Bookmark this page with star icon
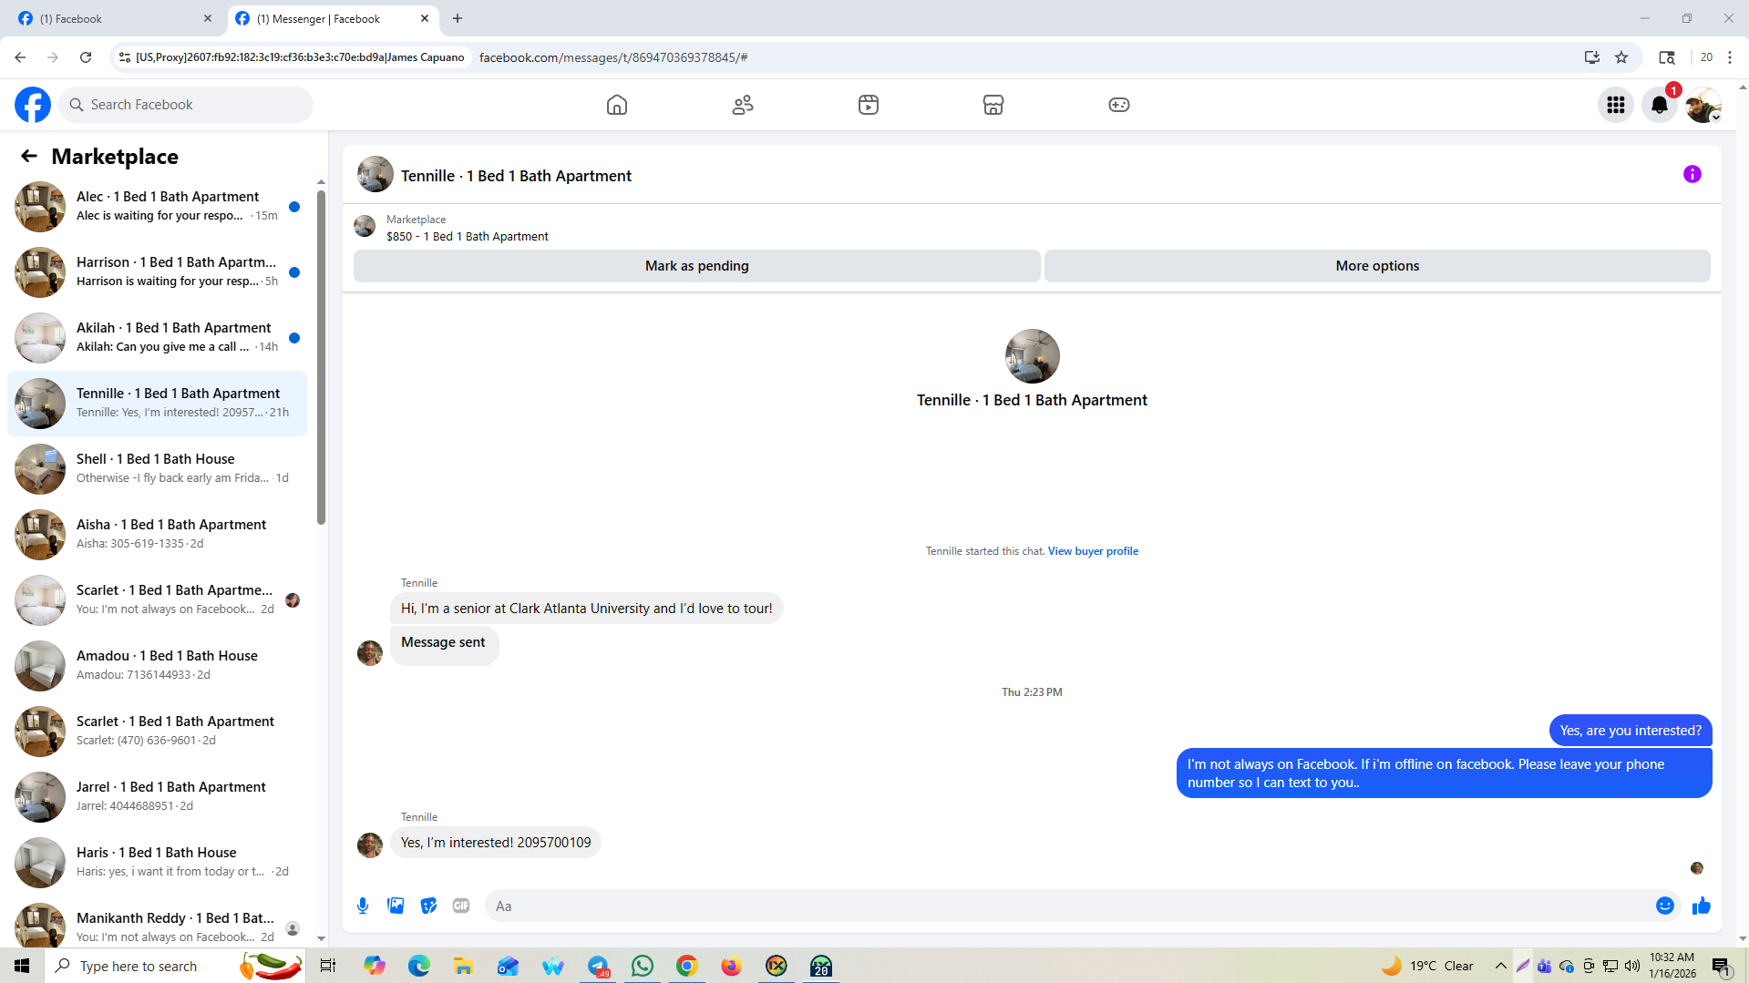 pos(1621,57)
